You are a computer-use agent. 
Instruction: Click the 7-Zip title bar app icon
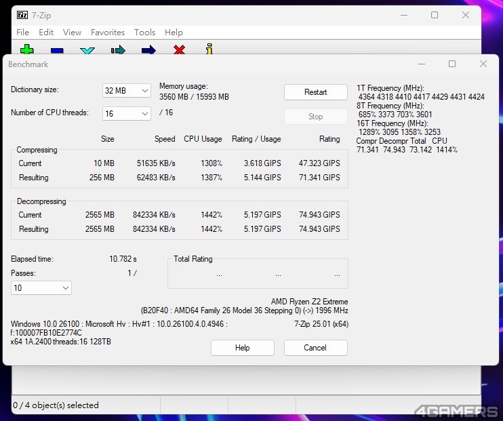(x=22, y=15)
